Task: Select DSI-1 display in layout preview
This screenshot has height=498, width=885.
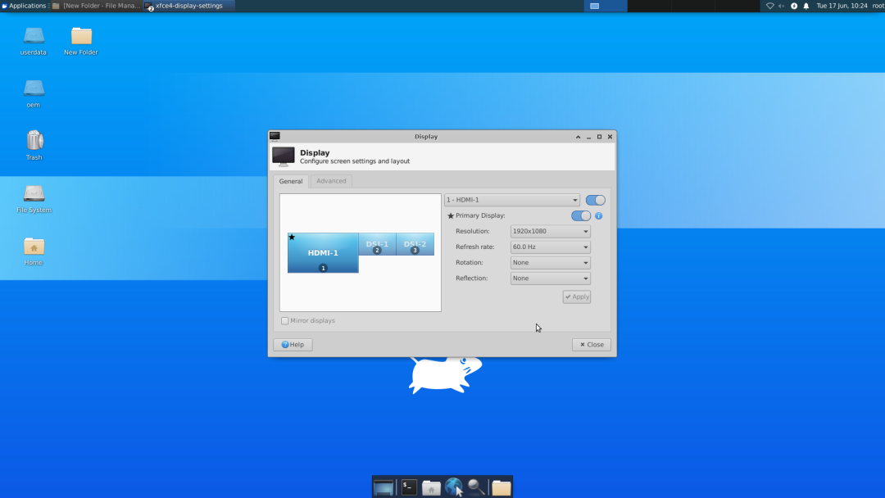Action: [377, 244]
